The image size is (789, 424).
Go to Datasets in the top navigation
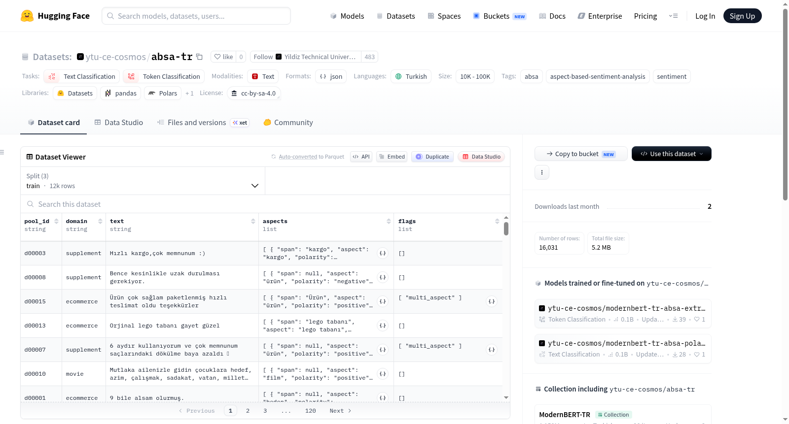[x=395, y=16]
